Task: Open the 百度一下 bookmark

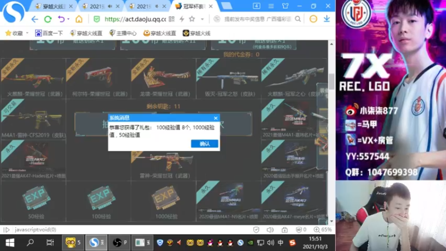Action: (x=49, y=33)
